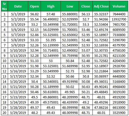Click the date cell 5/13/2019
Screen dimensions: 129x116
coord(18,56)
